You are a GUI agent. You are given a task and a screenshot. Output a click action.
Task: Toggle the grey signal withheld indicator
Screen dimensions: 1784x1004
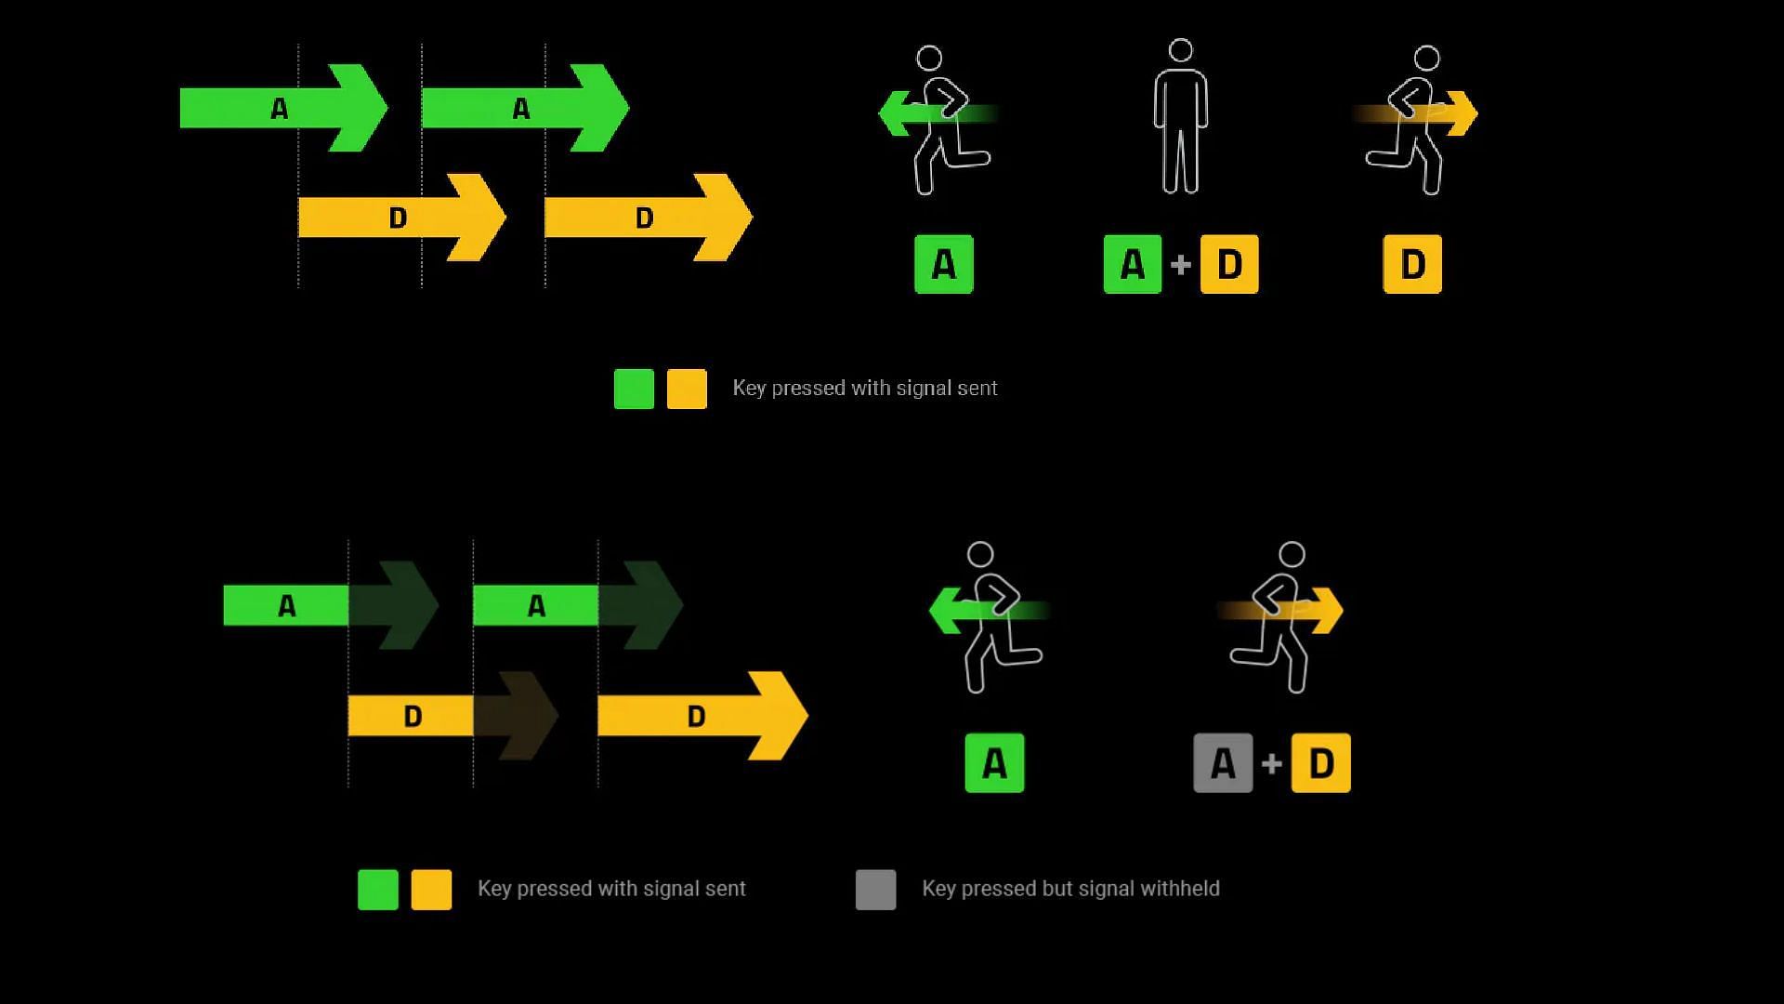[x=875, y=889]
